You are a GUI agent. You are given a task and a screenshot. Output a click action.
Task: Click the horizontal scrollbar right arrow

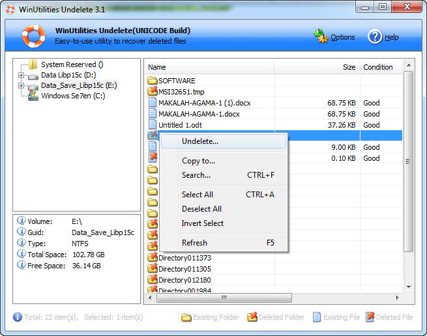[398, 298]
